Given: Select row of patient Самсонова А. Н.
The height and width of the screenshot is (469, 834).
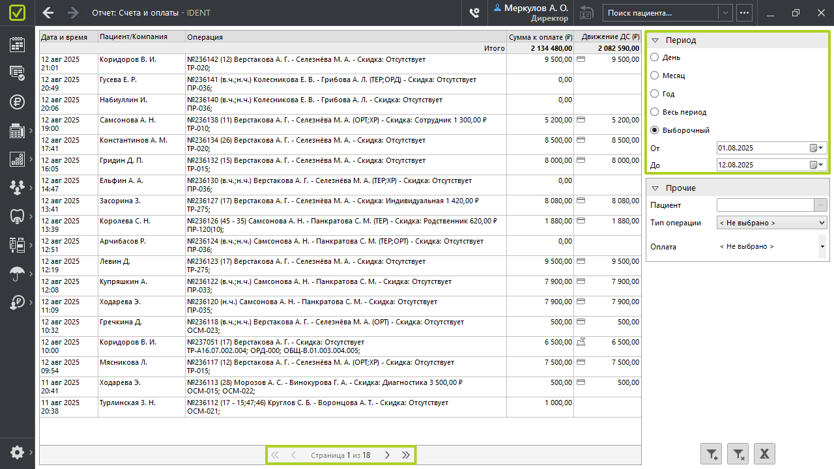Looking at the screenshot, I should [x=340, y=124].
